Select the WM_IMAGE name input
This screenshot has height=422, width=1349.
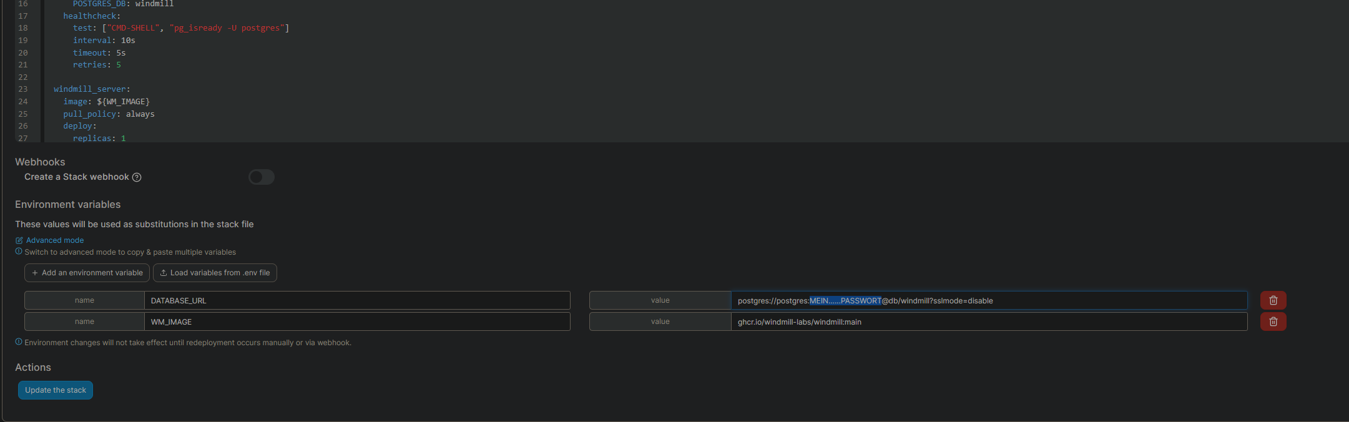coord(356,321)
